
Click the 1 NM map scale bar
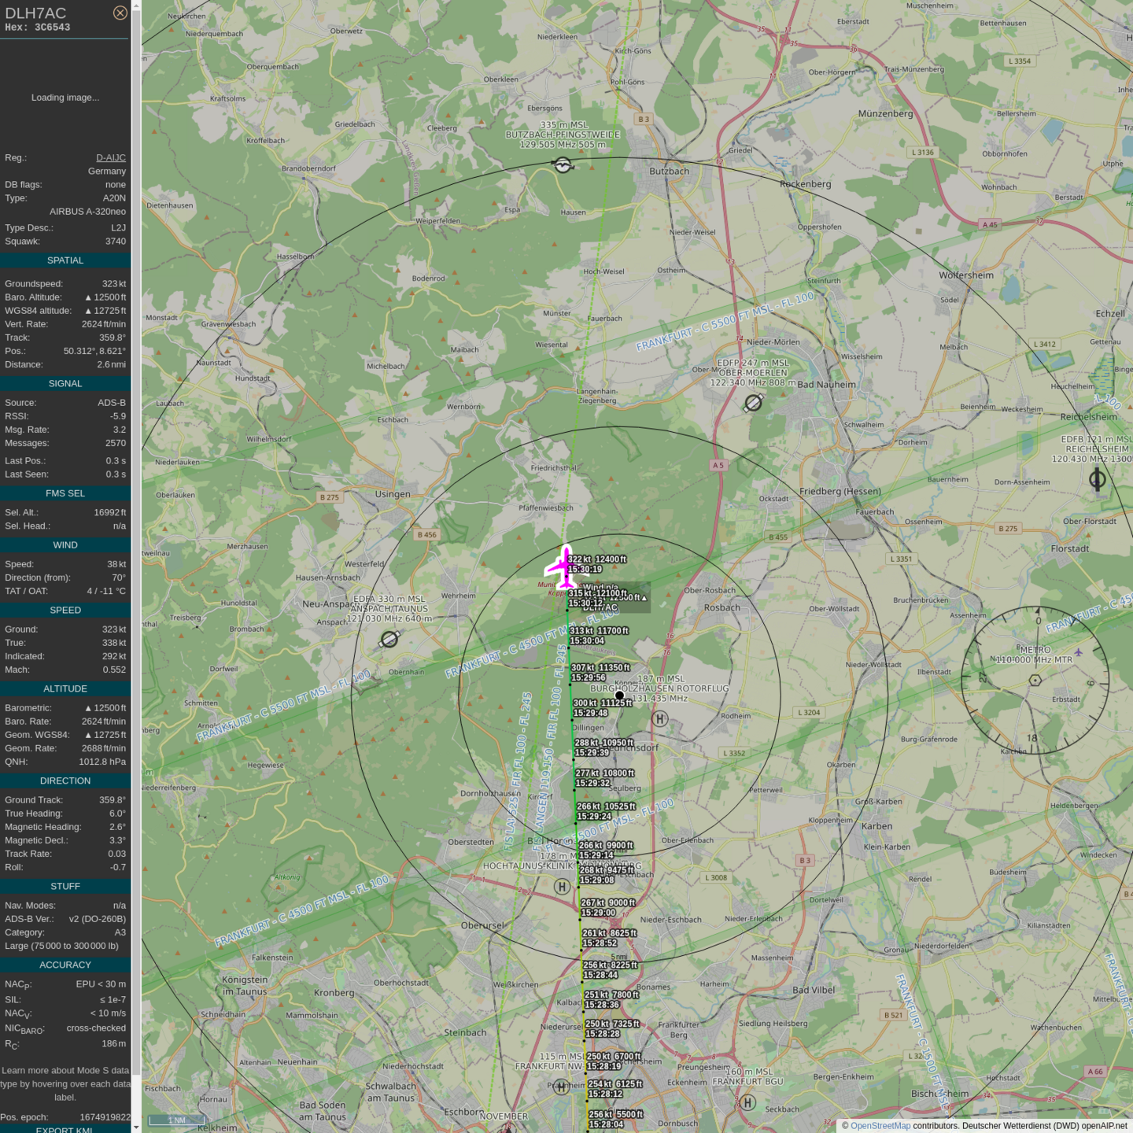pyautogui.click(x=177, y=1120)
